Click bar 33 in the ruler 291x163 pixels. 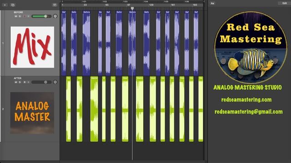coord(85,5)
